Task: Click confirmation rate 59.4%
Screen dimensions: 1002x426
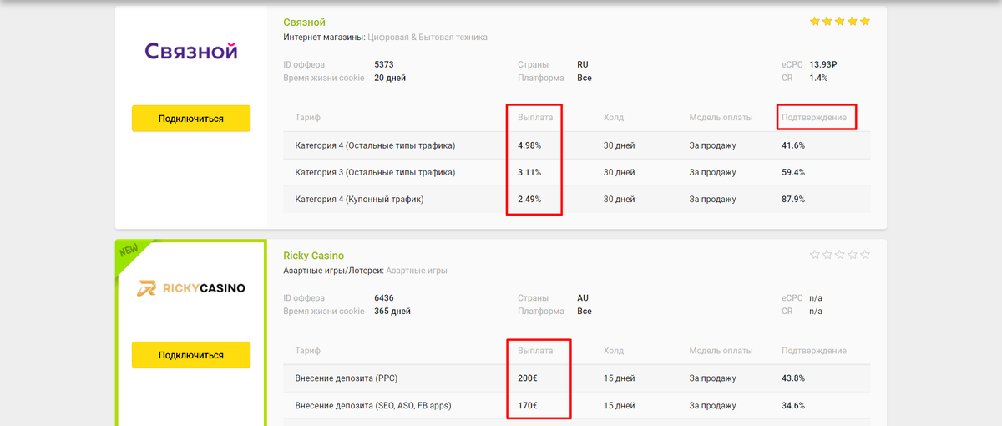Action: coord(793,172)
